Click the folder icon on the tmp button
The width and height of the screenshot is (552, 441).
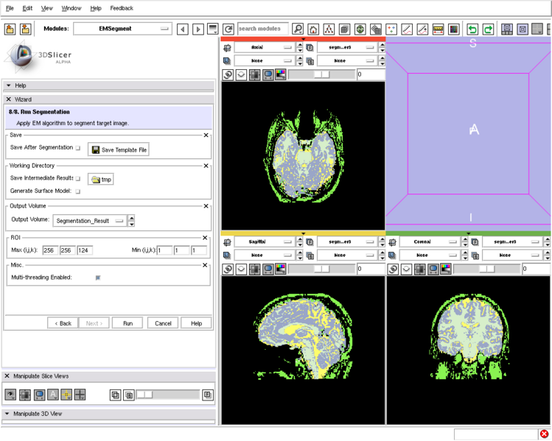pyautogui.click(x=96, y=179)
